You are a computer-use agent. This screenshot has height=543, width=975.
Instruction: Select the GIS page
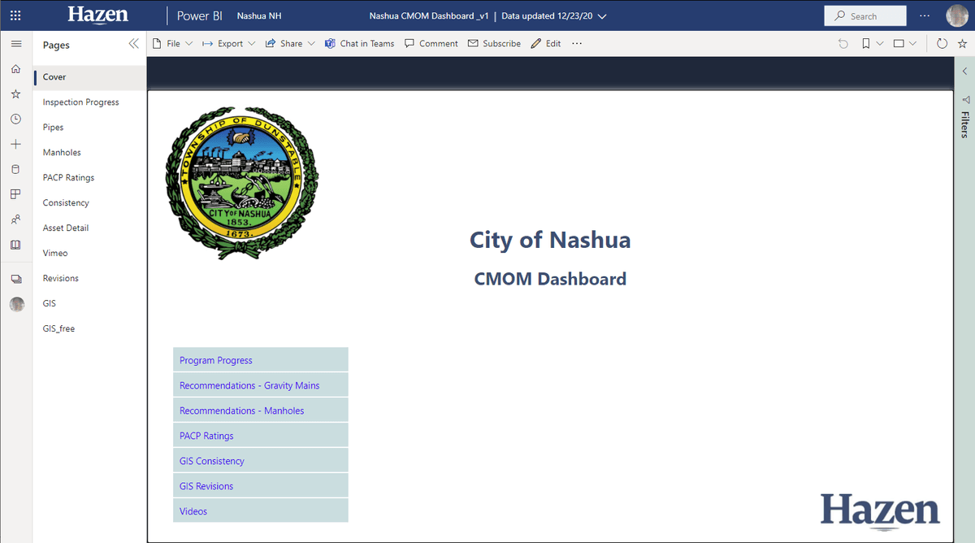point(89,304)
